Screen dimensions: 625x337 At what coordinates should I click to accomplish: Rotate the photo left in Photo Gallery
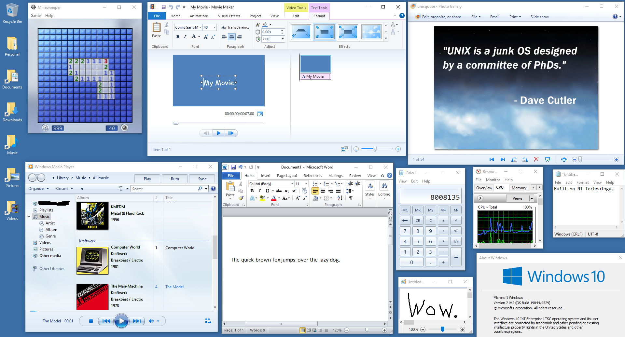514,159
